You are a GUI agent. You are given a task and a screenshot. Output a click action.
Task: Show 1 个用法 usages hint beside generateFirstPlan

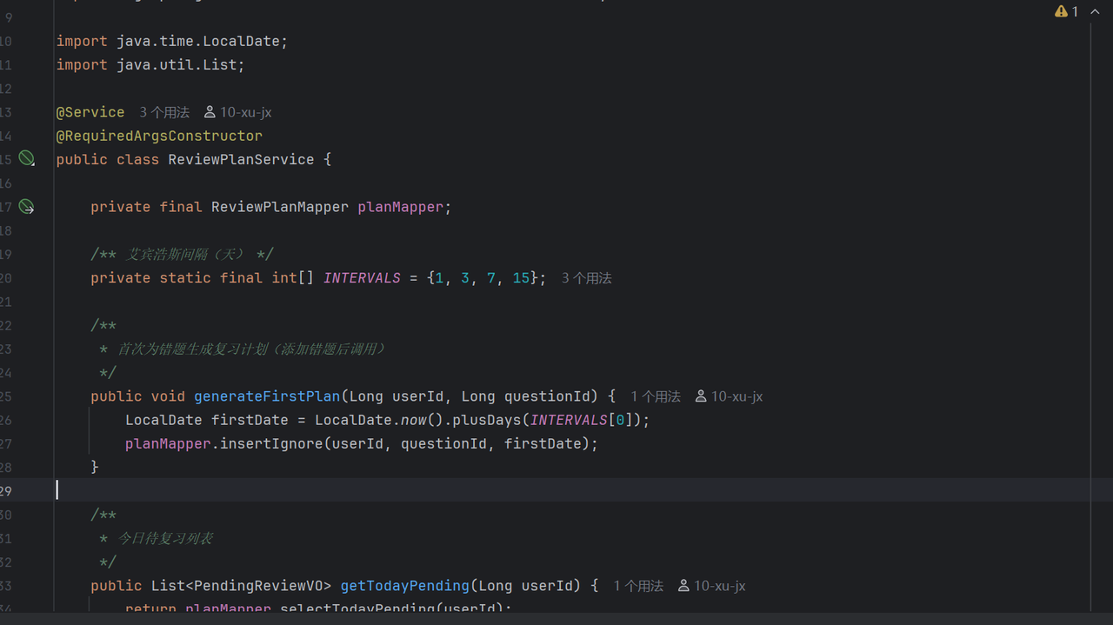[x=656, y=396]
